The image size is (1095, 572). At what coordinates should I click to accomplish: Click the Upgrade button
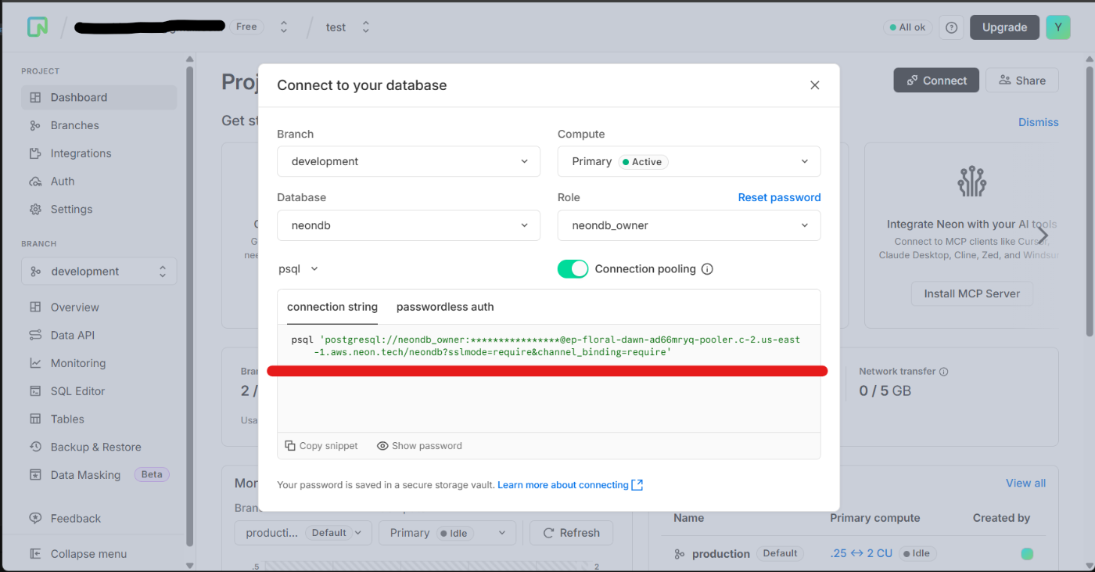tap(1004, 27)
